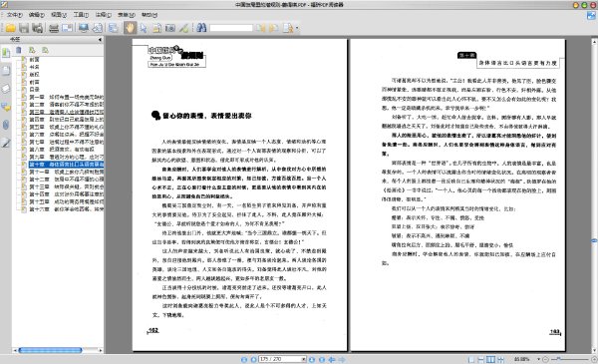The height and width of the screenshot is (364, 598).
Task: Select the arrow selection tool
Action: coord(144,28)
